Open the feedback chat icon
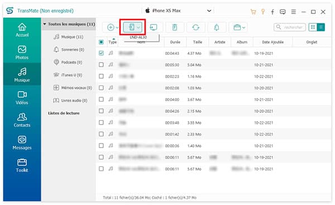The height and width of the screenshot is (205, 335). click(x=283, y=12)
